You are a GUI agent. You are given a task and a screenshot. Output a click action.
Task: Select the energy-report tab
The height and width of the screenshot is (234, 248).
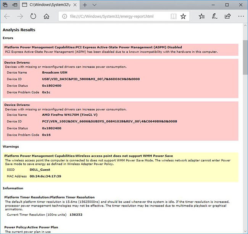[x=46, y=5]
